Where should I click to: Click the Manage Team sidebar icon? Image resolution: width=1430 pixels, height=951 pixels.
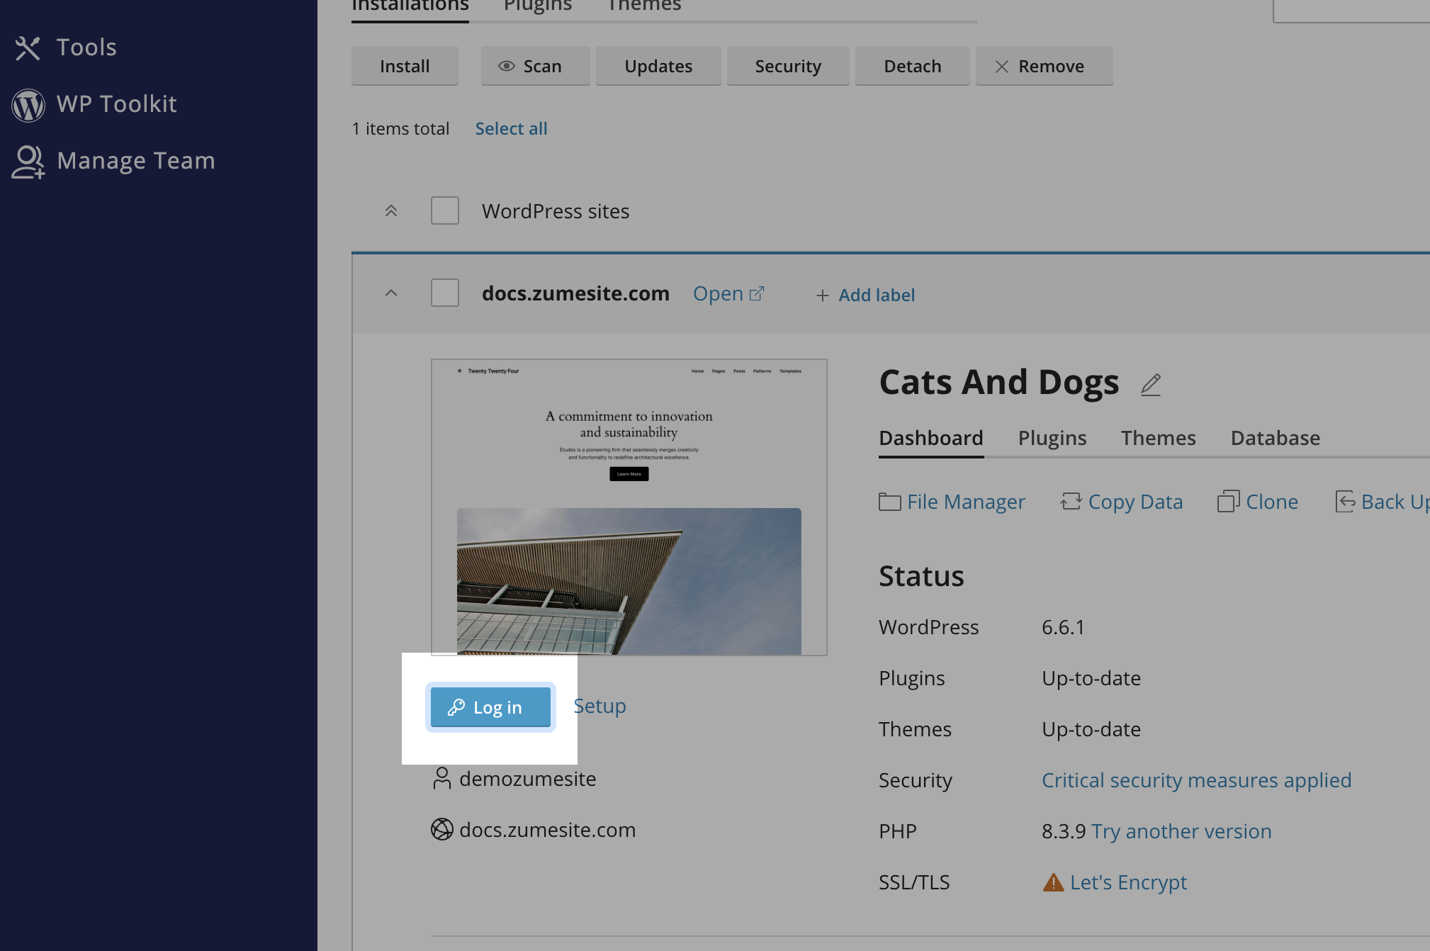click(28, 160)
